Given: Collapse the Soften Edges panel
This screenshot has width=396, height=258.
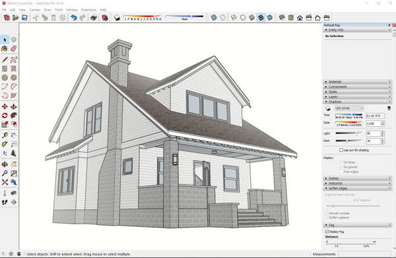Looking at the screenshot, I should [x=357, y=188].
